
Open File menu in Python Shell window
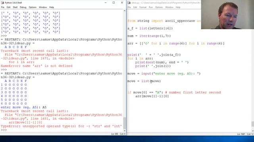click(x=3, y=7)
